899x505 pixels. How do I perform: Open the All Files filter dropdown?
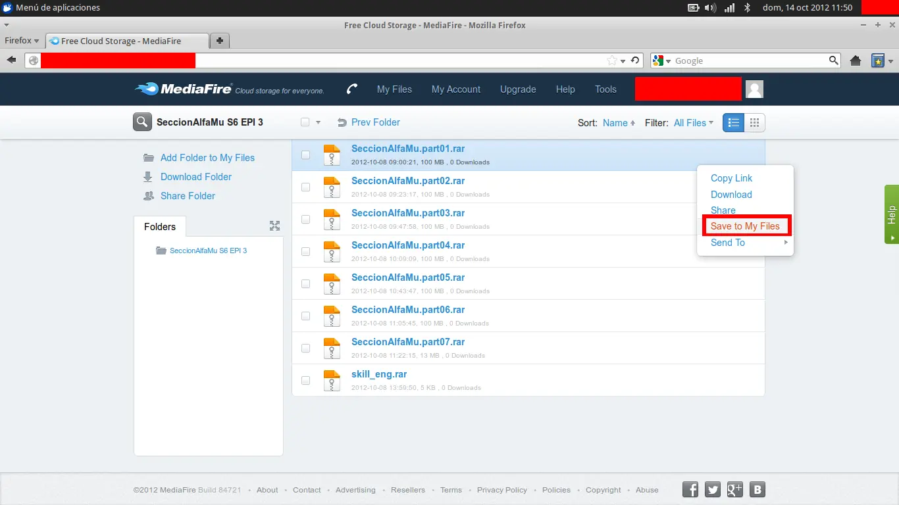pyautogui.click(x=694, y=123)
